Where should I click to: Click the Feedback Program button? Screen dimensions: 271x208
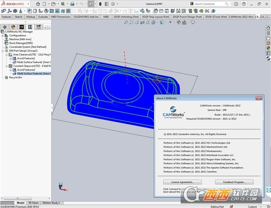point(234,182)
